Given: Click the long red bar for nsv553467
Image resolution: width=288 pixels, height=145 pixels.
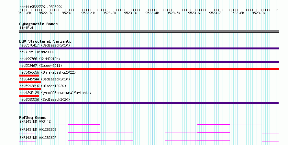Looking at the screenshot, I should click(149, 69).
